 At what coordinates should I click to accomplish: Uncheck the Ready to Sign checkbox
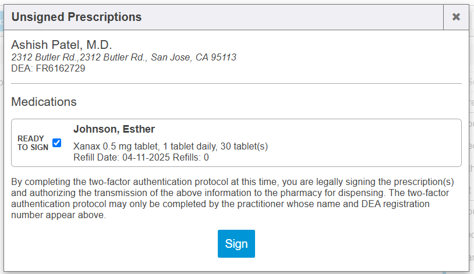[56, 143]
